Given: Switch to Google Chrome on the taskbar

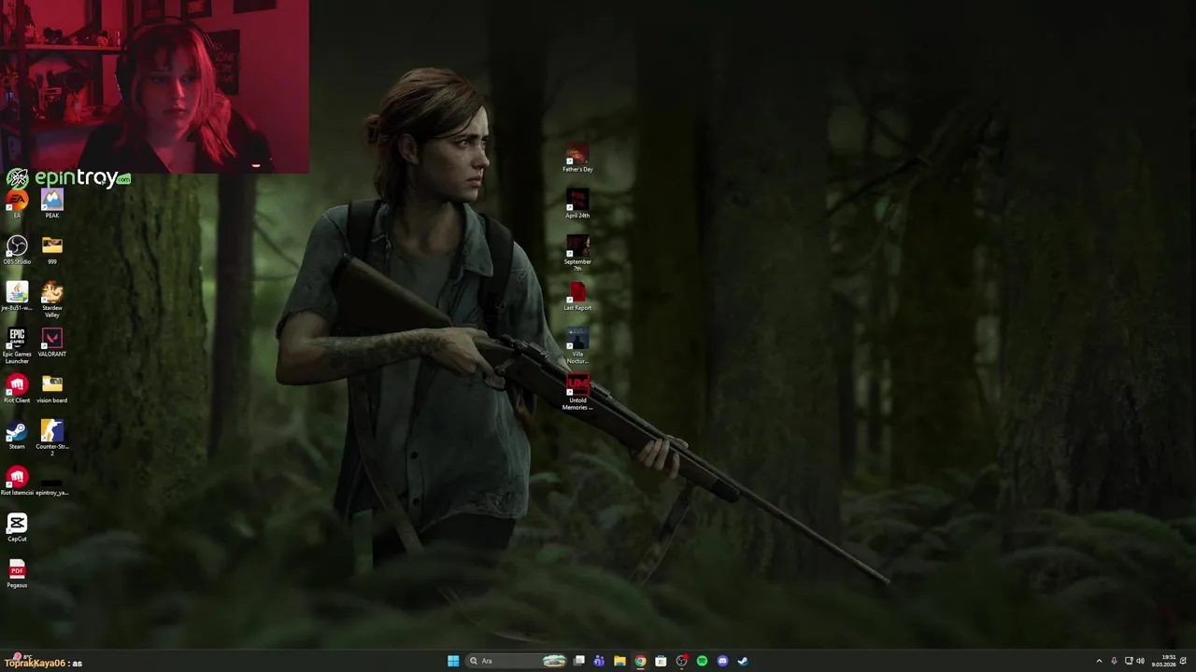Looking at the screenshot, I should point(640,661).
